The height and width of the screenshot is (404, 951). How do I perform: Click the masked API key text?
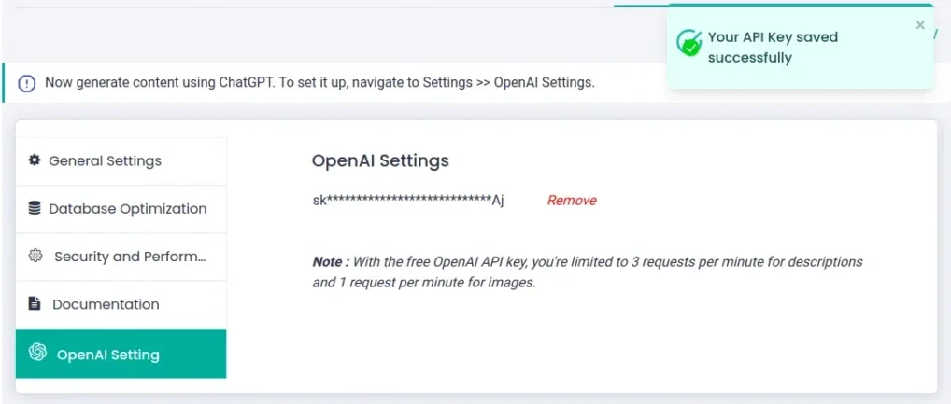pos(407,201)
